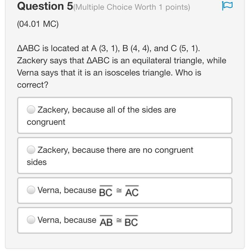The width and height of the screenshot is (252, 252).
Task: Click the AC segment symbol in third option
Action: (x=132, y=191)
